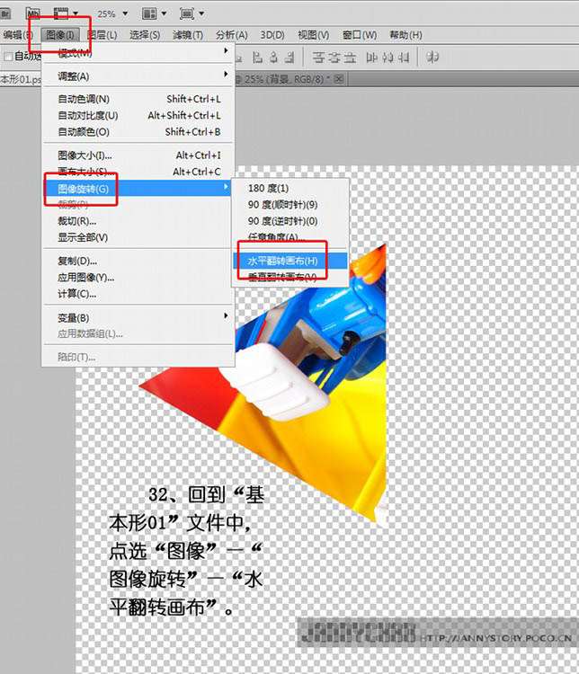The width and height of the screenshot is (579, 674).
Task: Open Mini Bridge via the Mb icon
Action: pyautogui.click(x=33, y=13)
